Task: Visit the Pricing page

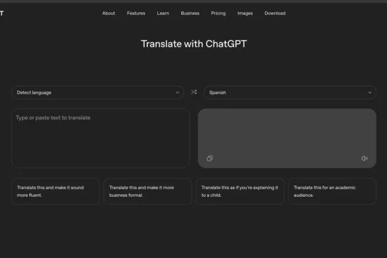Action: point(219,13)
